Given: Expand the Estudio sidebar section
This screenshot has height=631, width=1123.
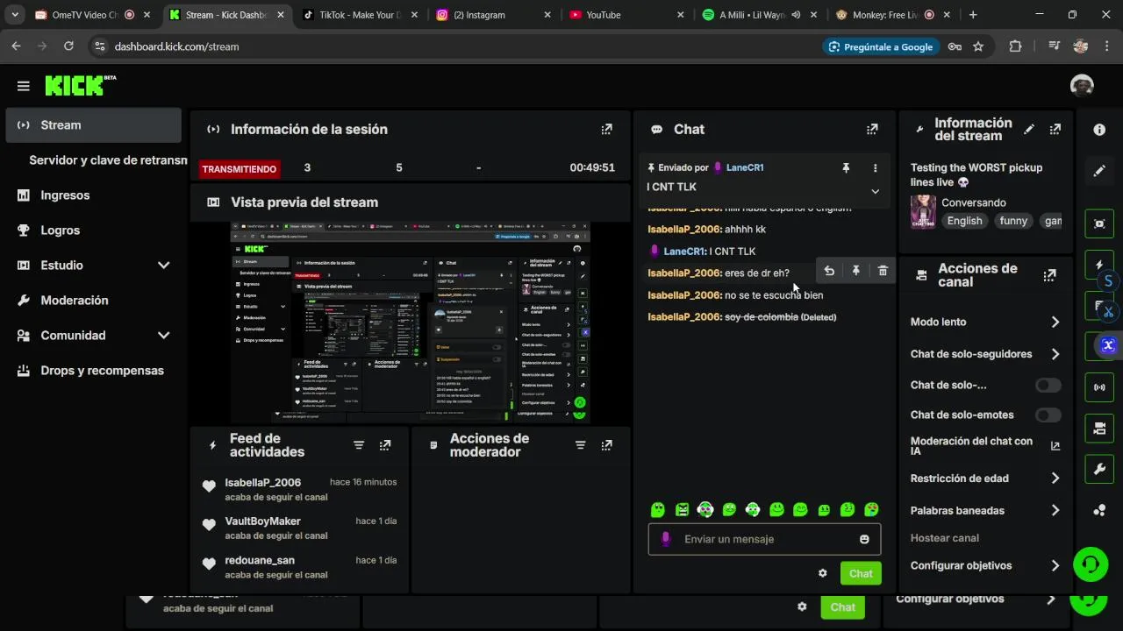Looking at the screenshot, I should (x=163, y=265).
